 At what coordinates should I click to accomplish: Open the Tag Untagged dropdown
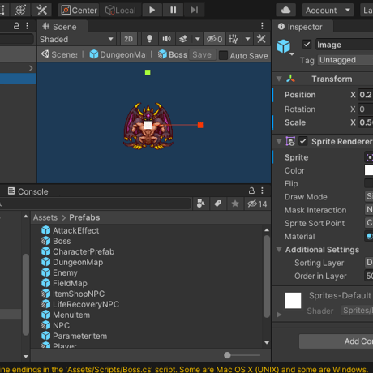click(345, 60)
